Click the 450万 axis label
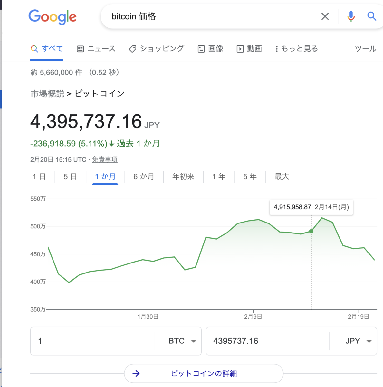This screenshot has width=383, height=387. pos(38,254)
